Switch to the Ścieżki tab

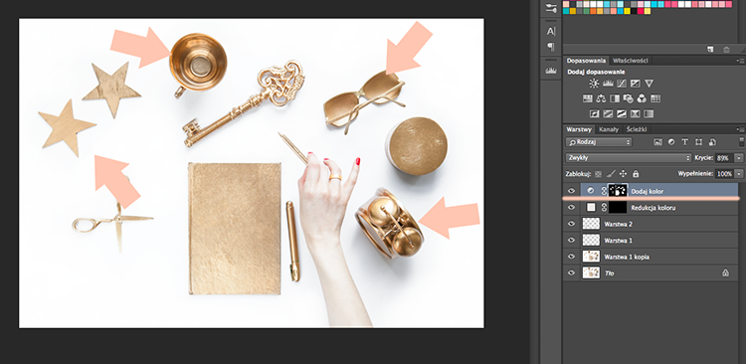pyautogui.click(x=637, y=129)
